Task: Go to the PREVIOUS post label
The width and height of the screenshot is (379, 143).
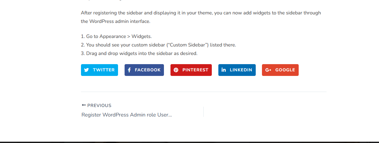Action: 99,105
